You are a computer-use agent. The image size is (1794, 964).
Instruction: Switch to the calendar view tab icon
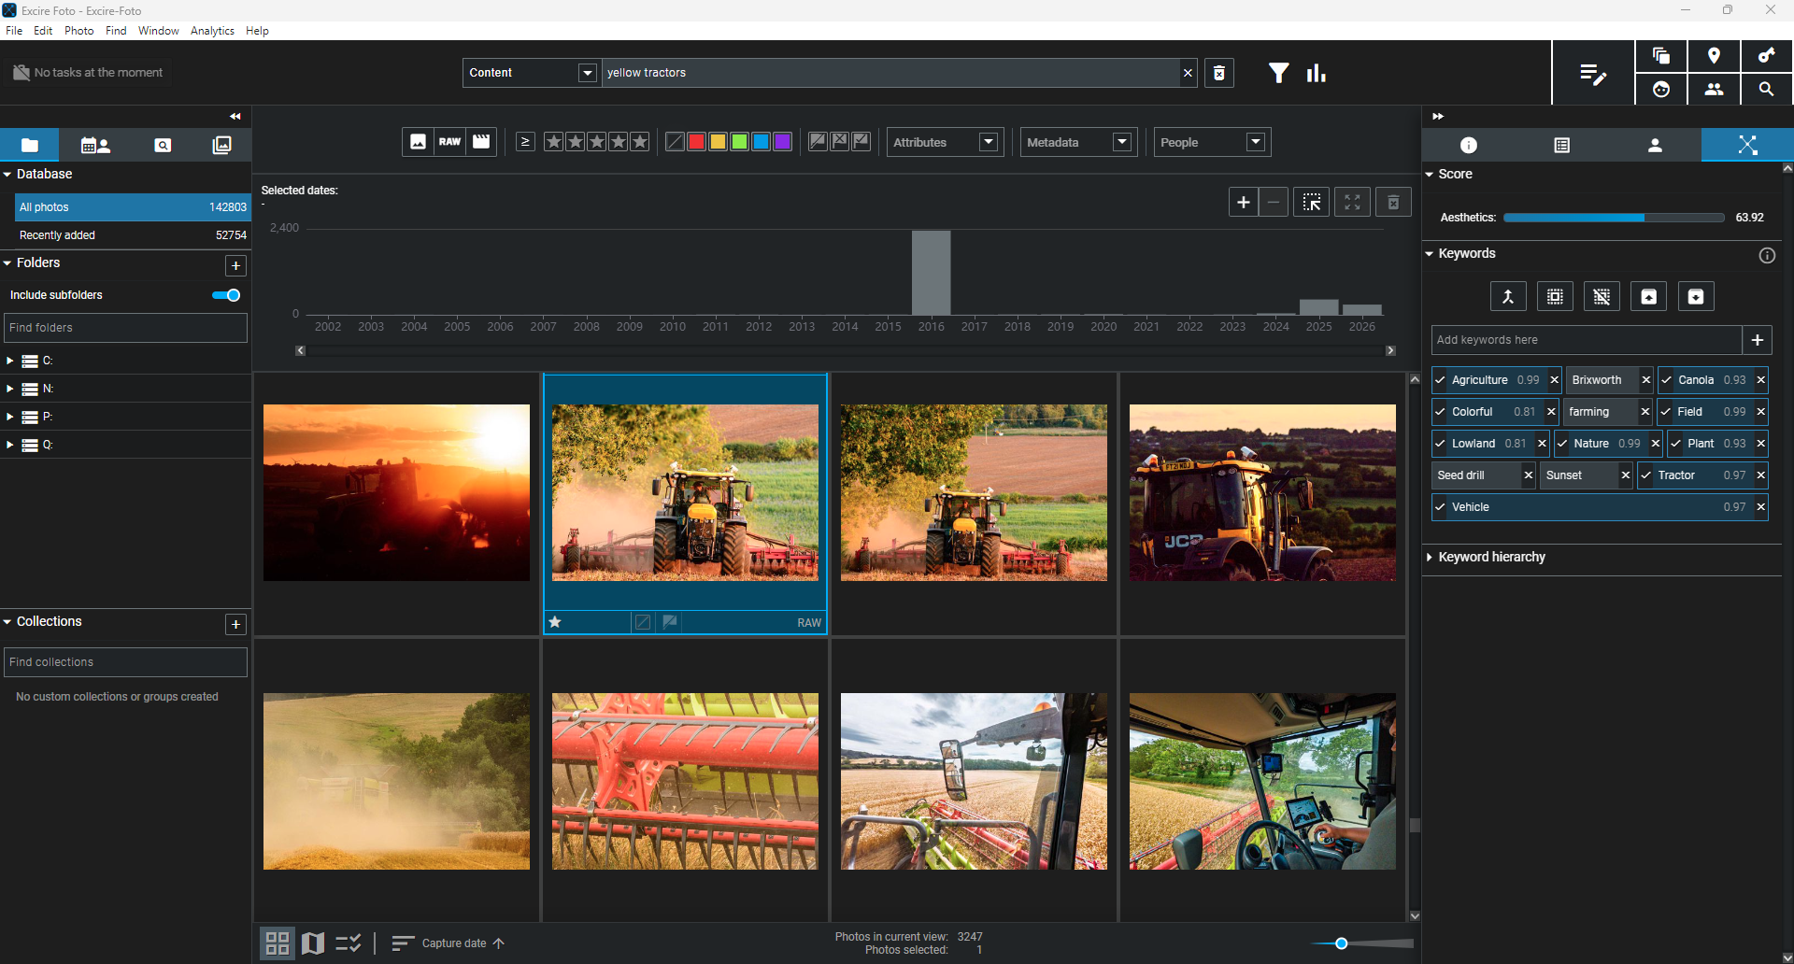click(94, 145)
